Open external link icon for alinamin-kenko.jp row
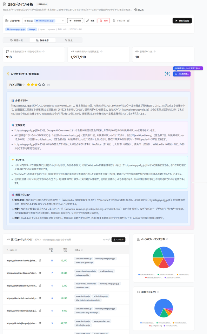The height and width of the screenshot is (334, 207). [x=40, y=261]
